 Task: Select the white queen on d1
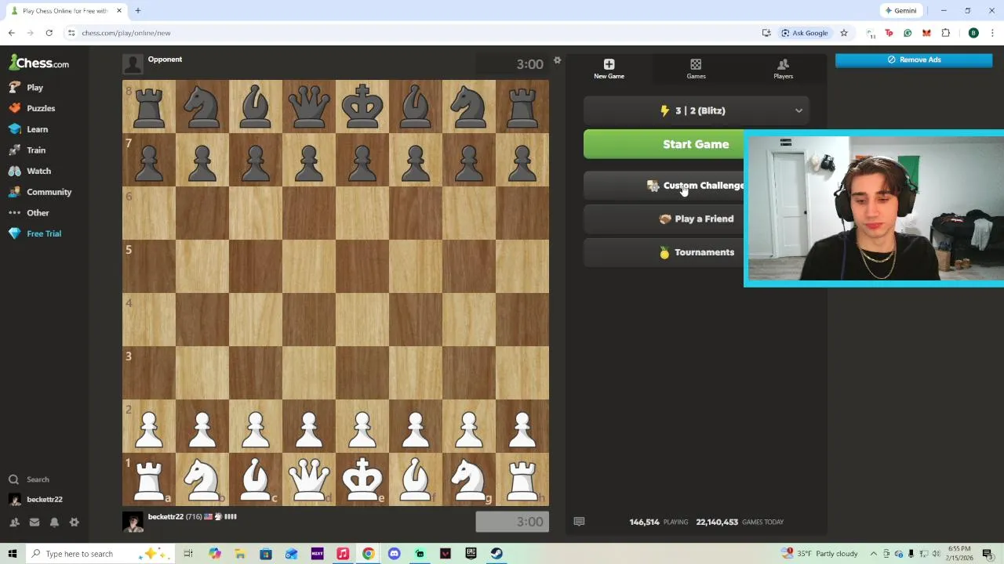click(309, 479)
